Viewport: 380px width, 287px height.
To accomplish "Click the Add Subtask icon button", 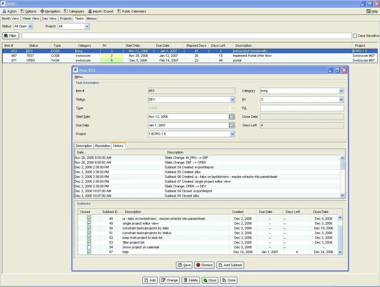I will point(230,265).
